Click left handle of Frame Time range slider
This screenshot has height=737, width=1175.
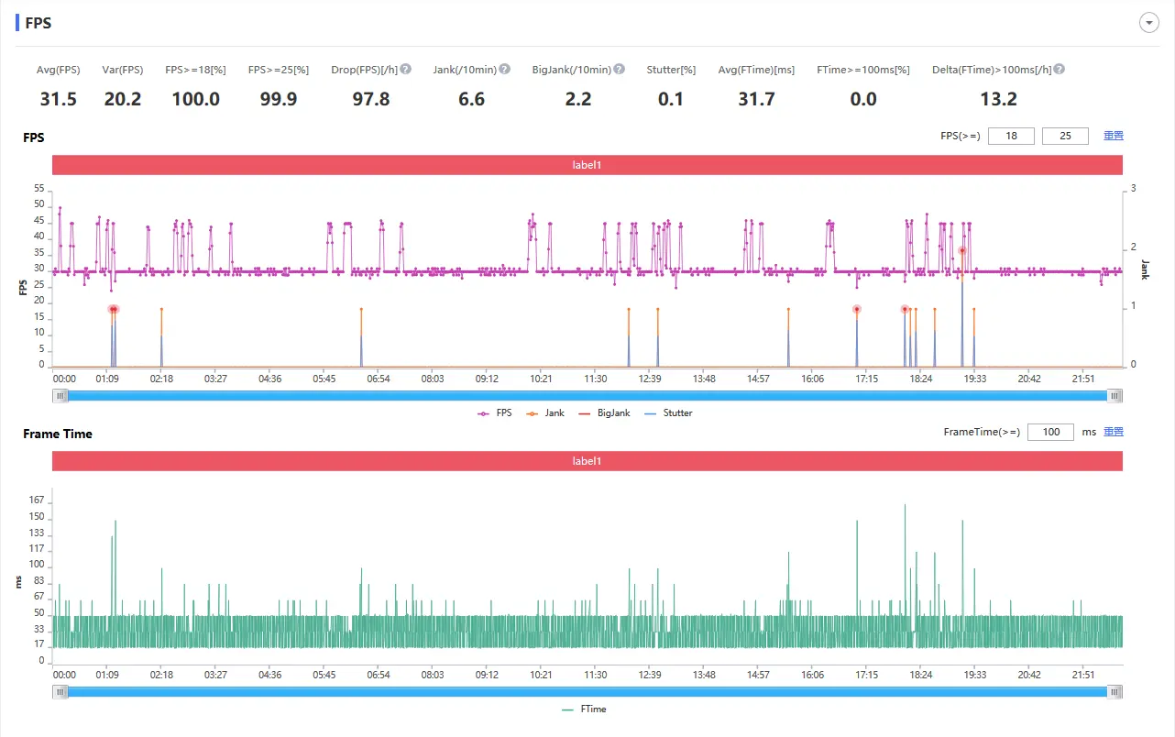coord(60,692)
